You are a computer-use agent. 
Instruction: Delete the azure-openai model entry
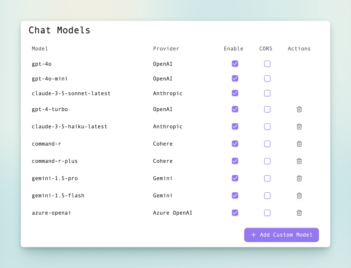coord(299,213)
